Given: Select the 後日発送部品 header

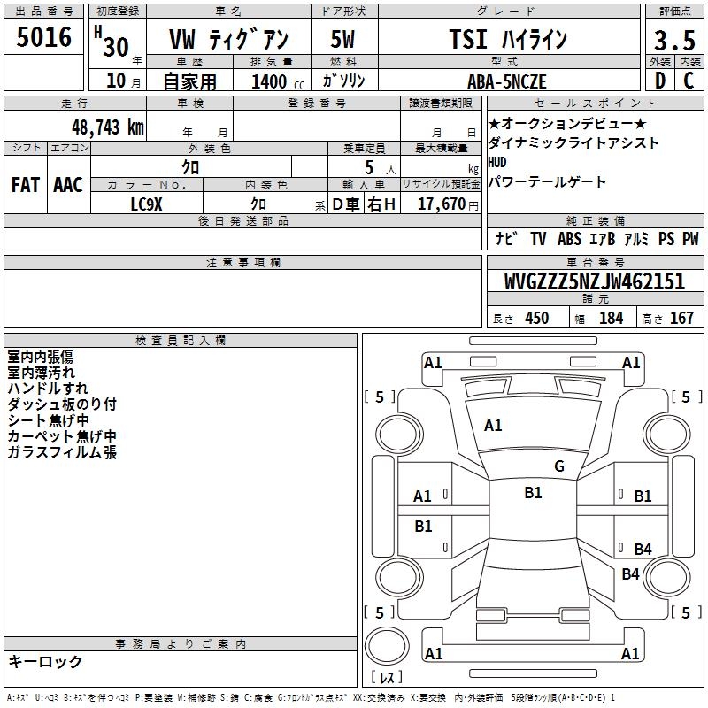Looking at the screenshot, I should [x=242, y=220].
